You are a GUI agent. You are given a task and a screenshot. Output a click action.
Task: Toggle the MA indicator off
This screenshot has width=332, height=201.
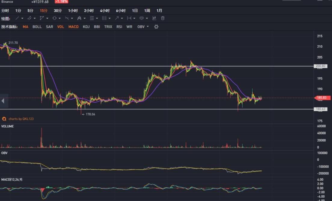25,27
